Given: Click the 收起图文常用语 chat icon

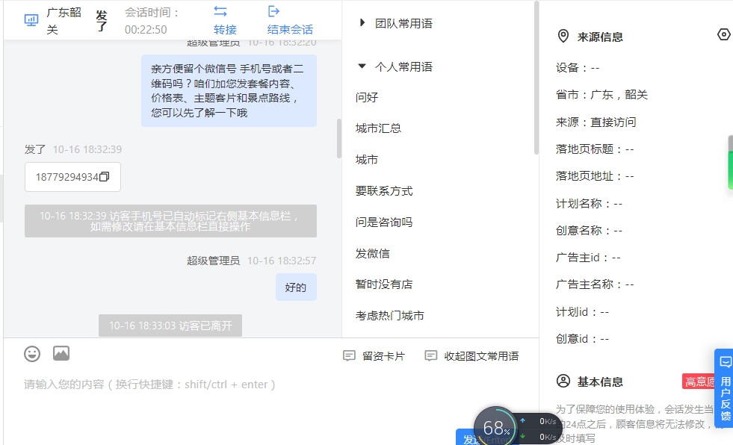Looking at the screenshot, I should (x=430, y=356).
